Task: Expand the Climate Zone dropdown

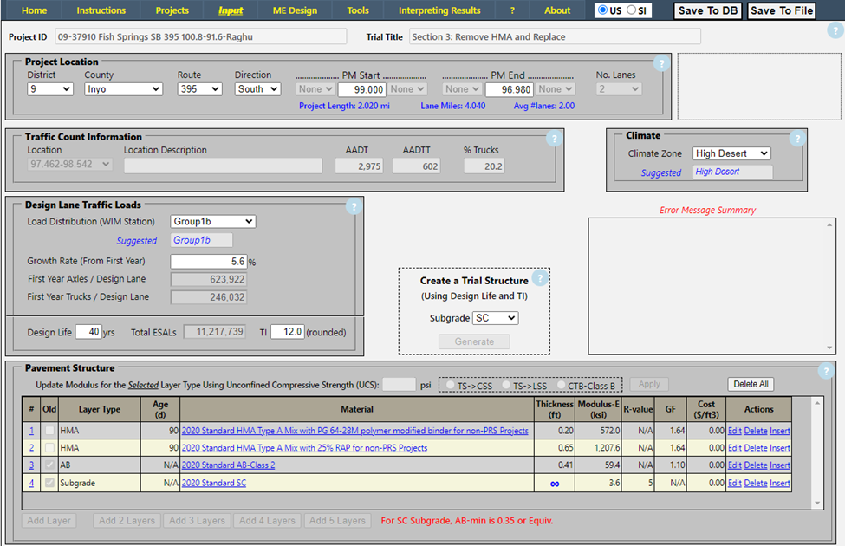Action: 731,153
